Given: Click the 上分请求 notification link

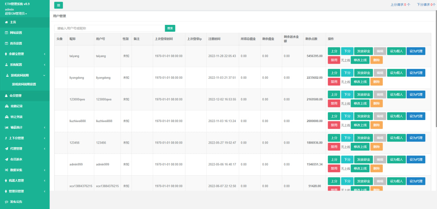Looking at the screenshot, I should pos(400,5).
